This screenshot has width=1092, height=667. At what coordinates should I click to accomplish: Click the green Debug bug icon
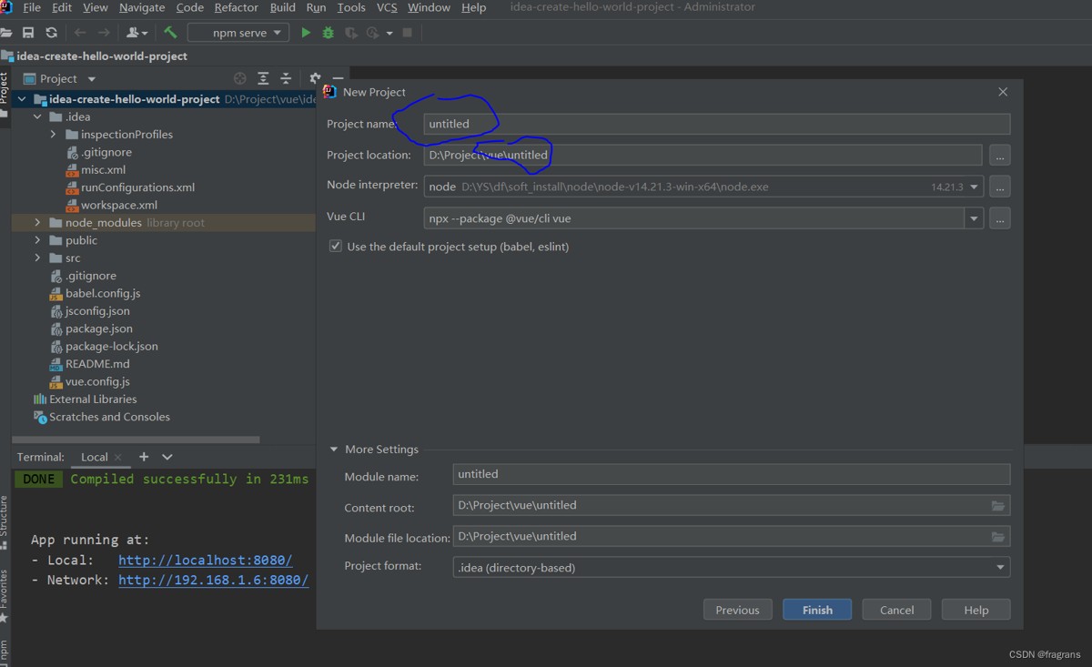[328, 33]
